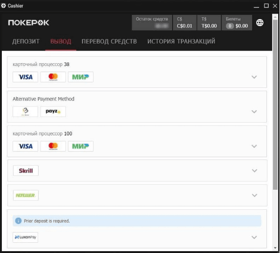Image resolution: width=280 pixels, height=253 pixels.
Task: Click the "Alternative Payment Method" heading
Action: pyautogui.click(x=43, y=99)
